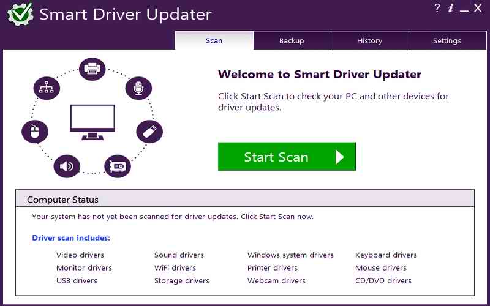Screen dimensions: 490x306
Task: Open the Backup tab
Action: tap(292, 41)
